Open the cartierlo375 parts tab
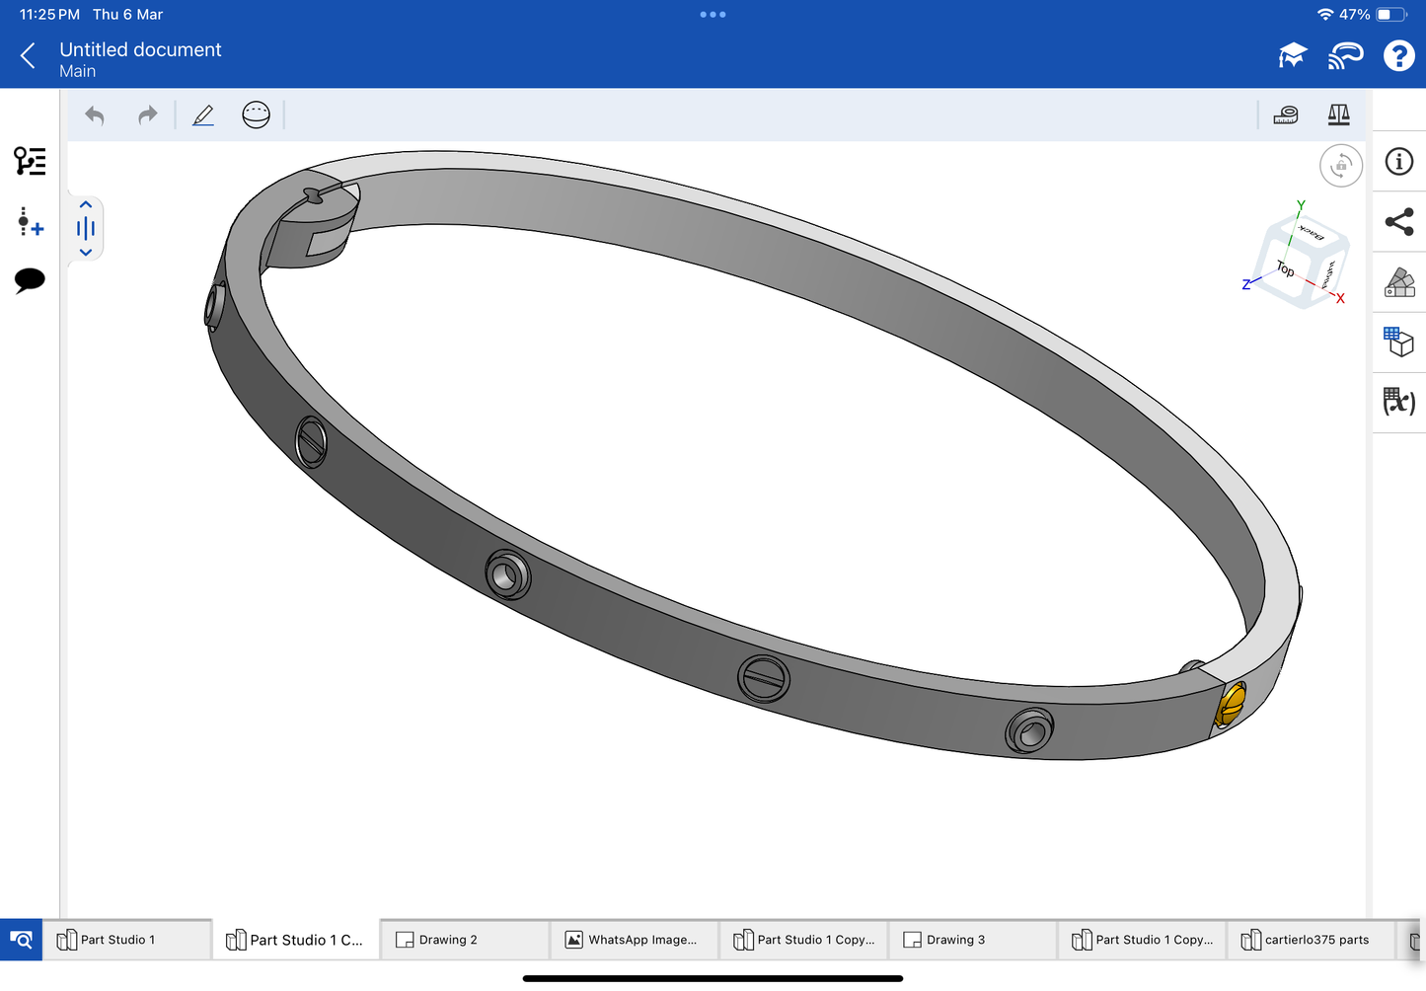The image size is (1426, 991). (1311, 940)
